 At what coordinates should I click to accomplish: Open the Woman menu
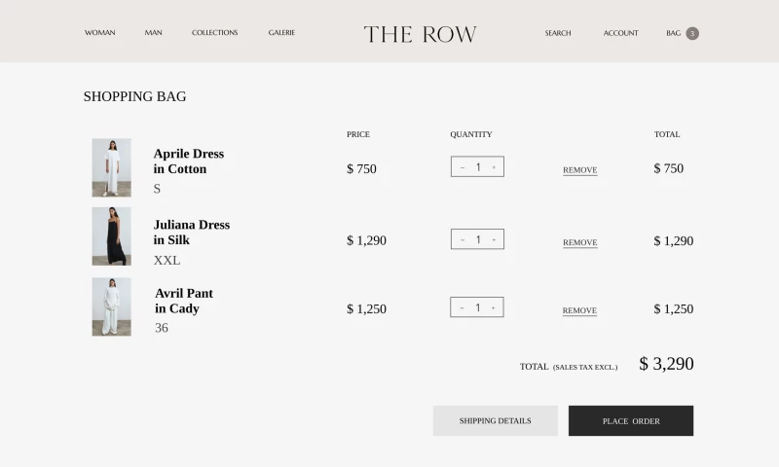(x=99, y=33)
